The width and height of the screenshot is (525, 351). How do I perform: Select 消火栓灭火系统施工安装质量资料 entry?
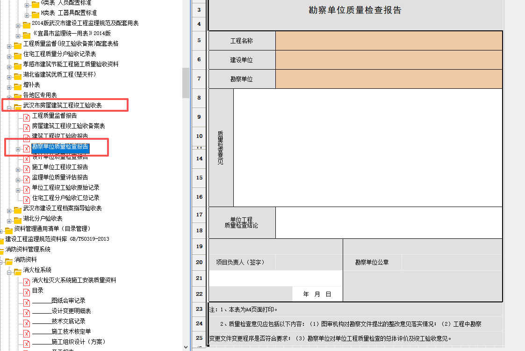(x=74, y=280)
